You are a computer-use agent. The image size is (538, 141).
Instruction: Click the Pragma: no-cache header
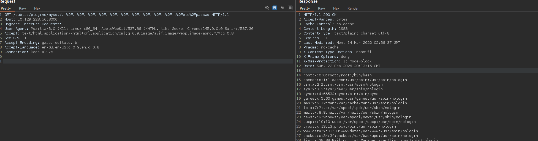[x=321, y=47]
